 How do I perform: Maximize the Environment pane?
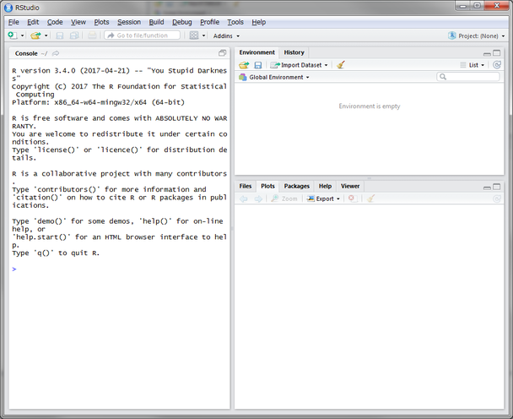pos(497,53)
